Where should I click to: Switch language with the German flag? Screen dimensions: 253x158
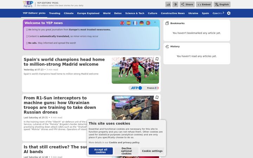(x=142, y=23)
